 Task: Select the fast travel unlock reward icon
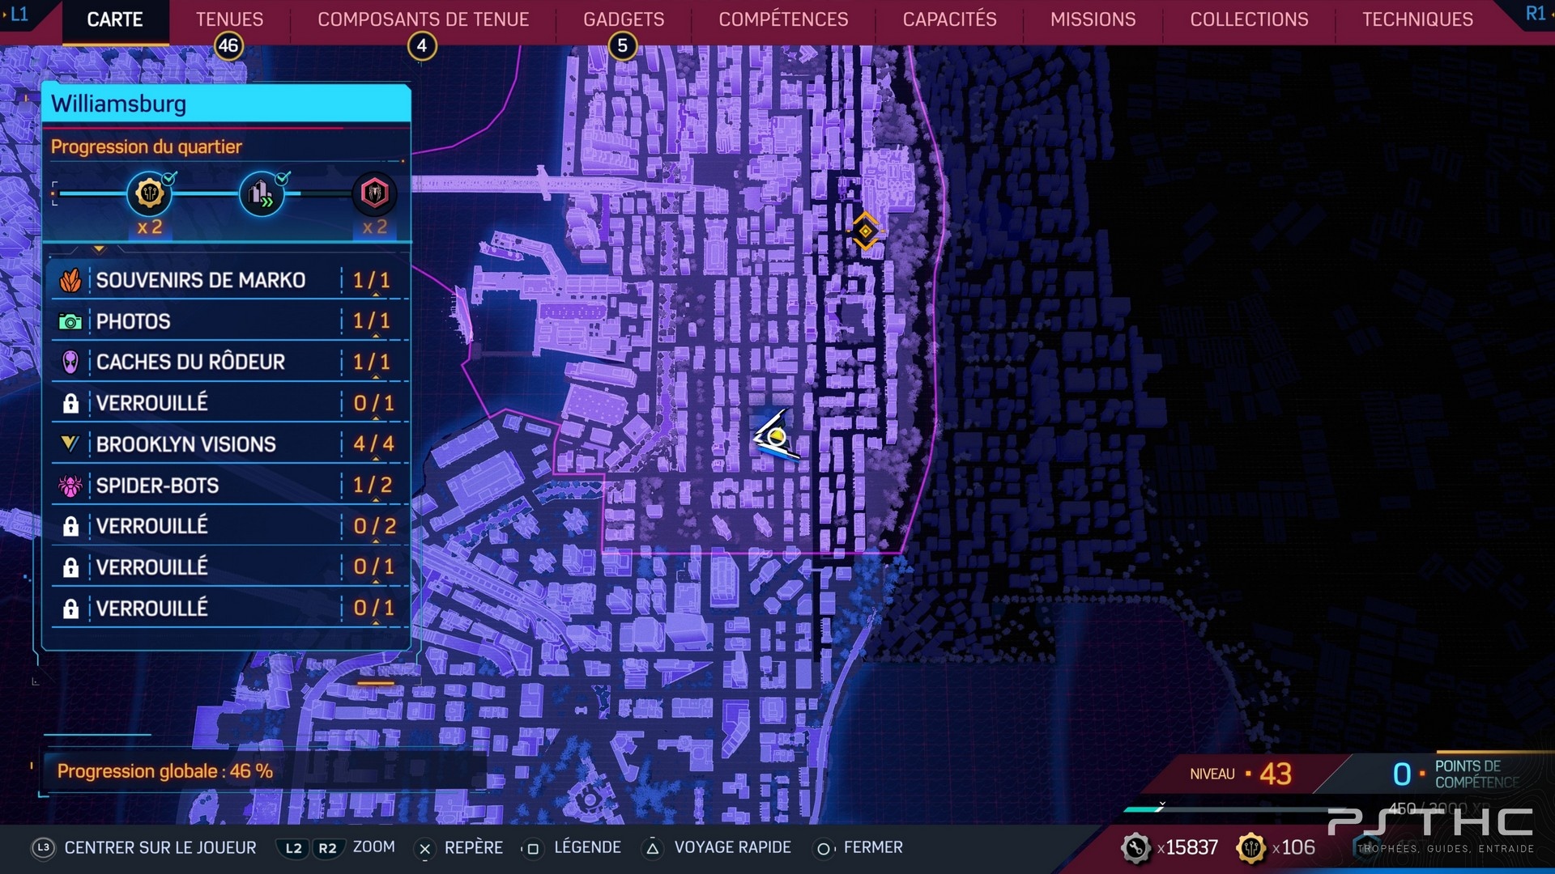click(x=262, y=193)
